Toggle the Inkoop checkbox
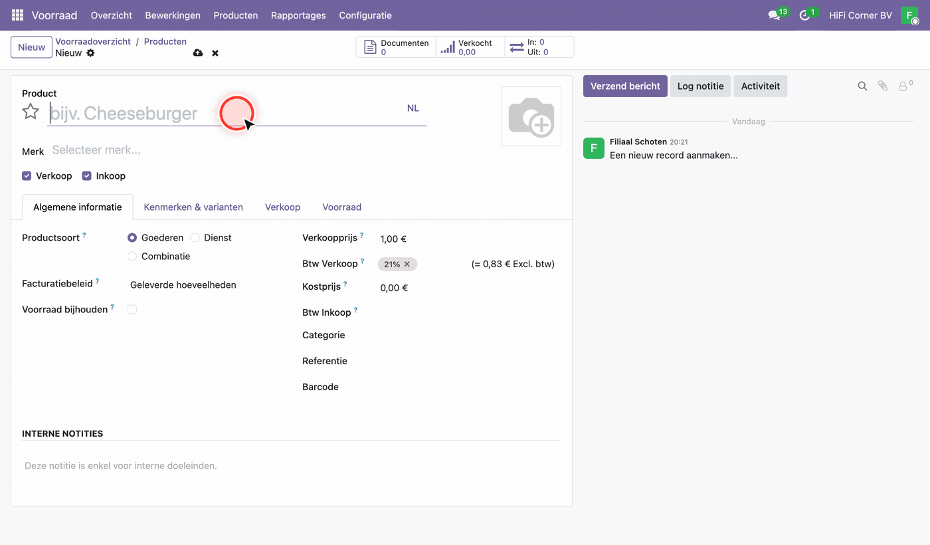Image resolution: width=930 pixels, height=545 pixels. (x=86, y=176)
